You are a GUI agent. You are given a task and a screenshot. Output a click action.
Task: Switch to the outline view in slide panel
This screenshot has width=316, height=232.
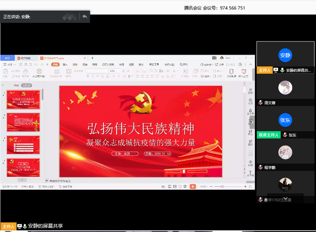click(16, 85)
